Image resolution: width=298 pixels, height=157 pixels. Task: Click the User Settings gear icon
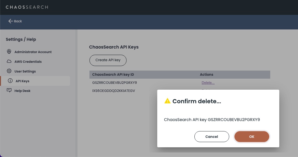pos(9,71)
